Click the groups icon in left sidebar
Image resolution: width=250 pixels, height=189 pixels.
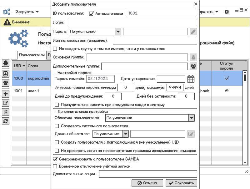pos(6,83)
